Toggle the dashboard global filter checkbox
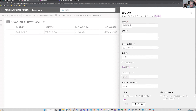 [x=161, y=96]
